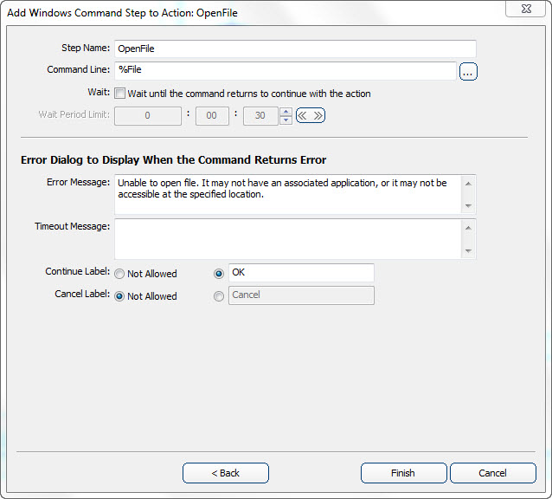552x499 pixels.
Task: Enable Wait until the command returns checkbox
Action: coord(119,94)
